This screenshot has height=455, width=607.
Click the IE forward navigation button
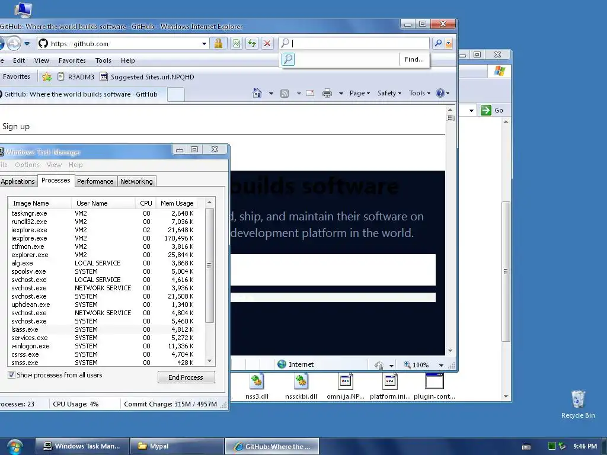(14, 43)
